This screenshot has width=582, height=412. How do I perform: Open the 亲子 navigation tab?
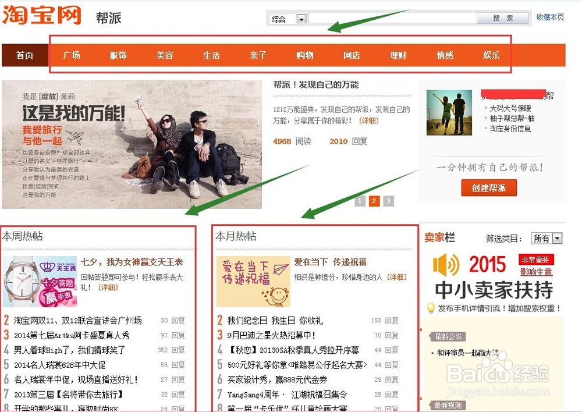click(x=258, y=55)
